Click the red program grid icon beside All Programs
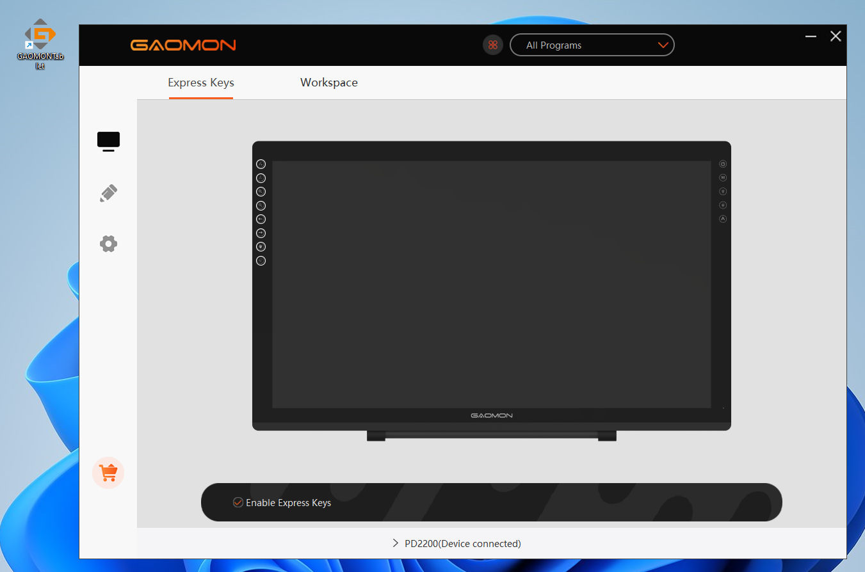The image size is (865, 572). (493, 45)
